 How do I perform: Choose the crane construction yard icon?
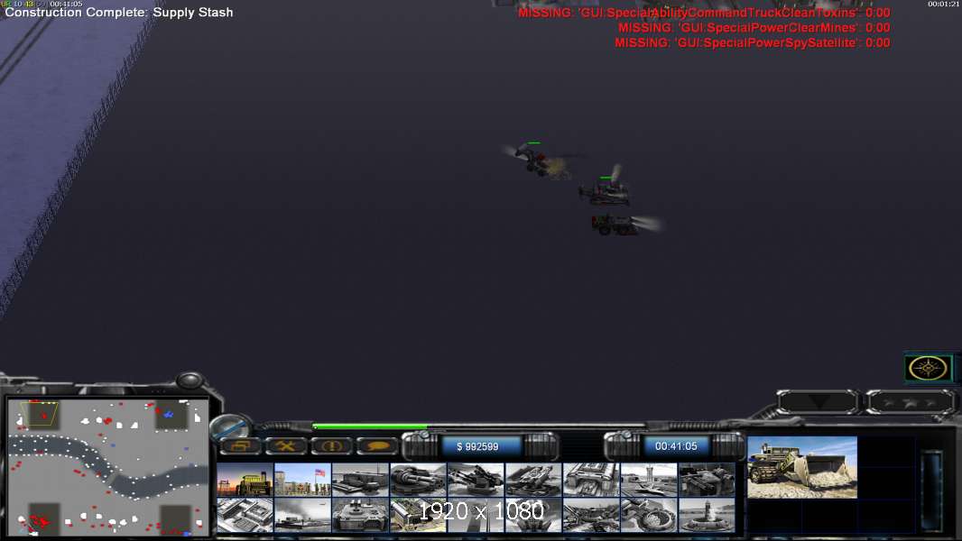[591, 515]
